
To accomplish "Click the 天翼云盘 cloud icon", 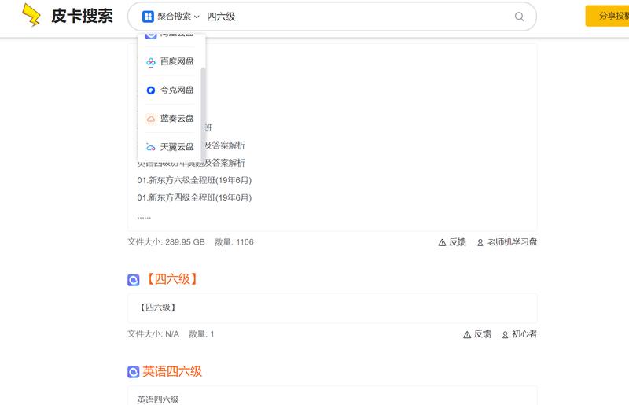I will point(150,147).
